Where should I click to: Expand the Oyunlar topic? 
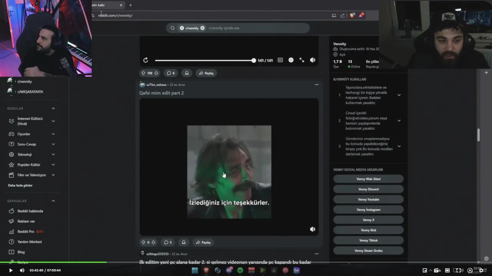53,134
